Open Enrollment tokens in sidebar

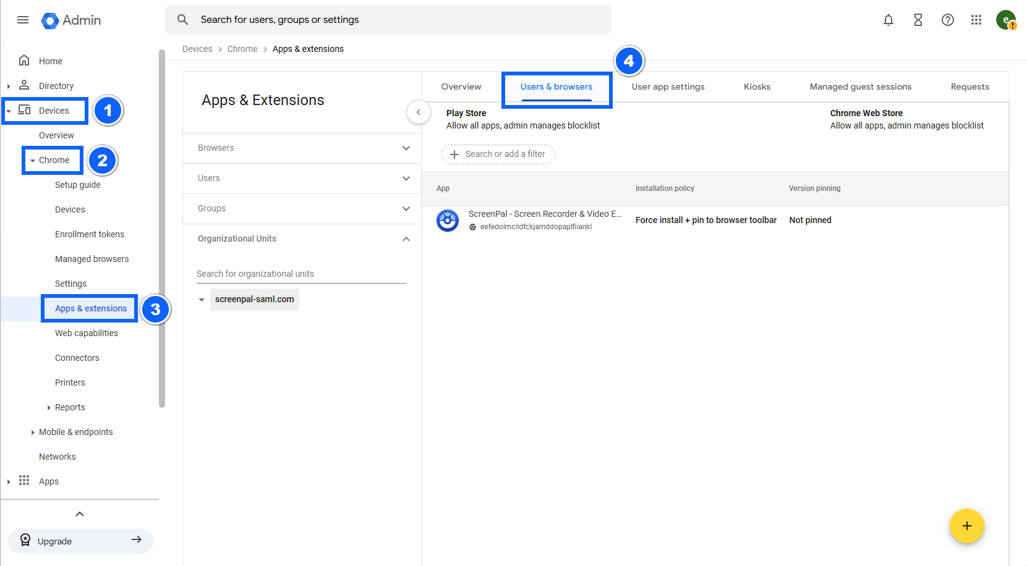tap(90, 234)
